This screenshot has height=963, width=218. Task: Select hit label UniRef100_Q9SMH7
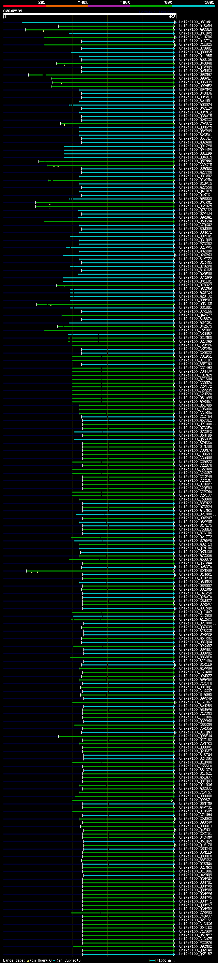tap(196, 75)
